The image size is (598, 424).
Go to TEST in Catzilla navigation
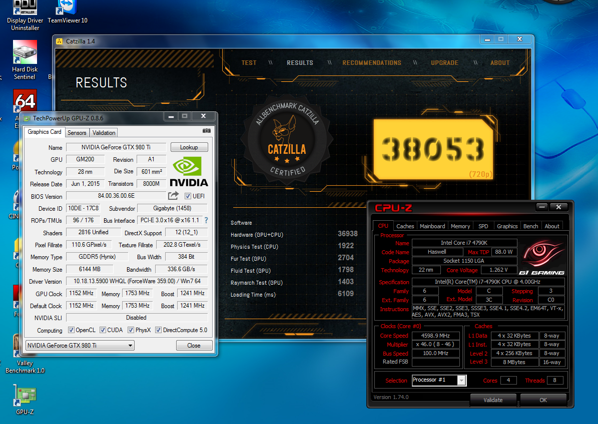[x=249, y=63]
